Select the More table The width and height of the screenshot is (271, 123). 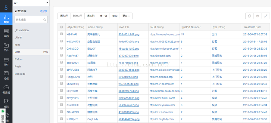(31, 52)
